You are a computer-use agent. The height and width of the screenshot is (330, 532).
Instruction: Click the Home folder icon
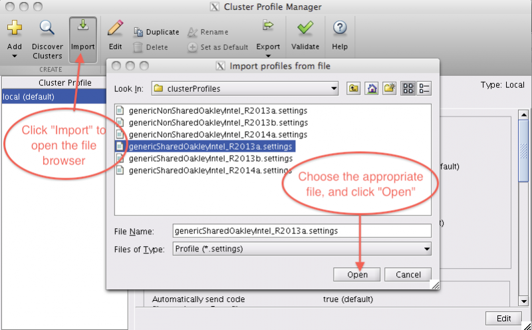[x=372, y=88]
